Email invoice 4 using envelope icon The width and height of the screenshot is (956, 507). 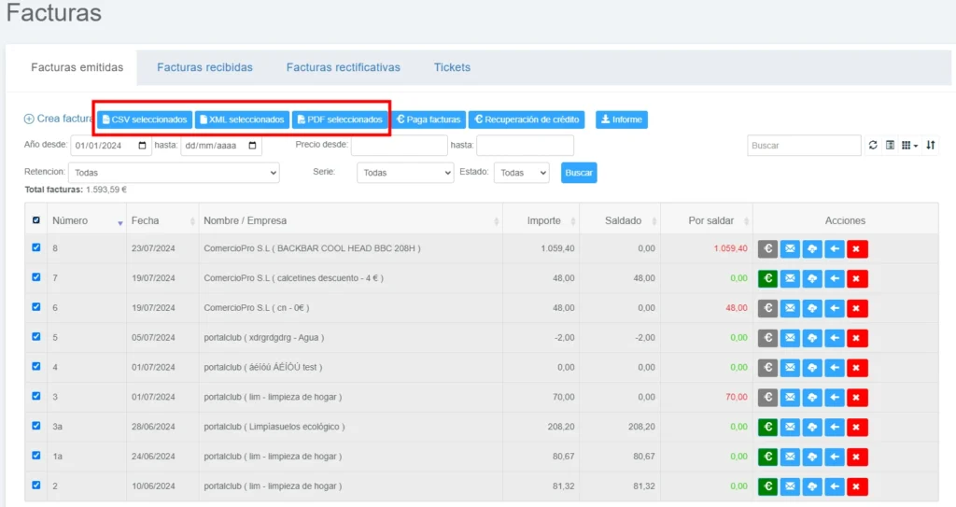click(790, 367)
